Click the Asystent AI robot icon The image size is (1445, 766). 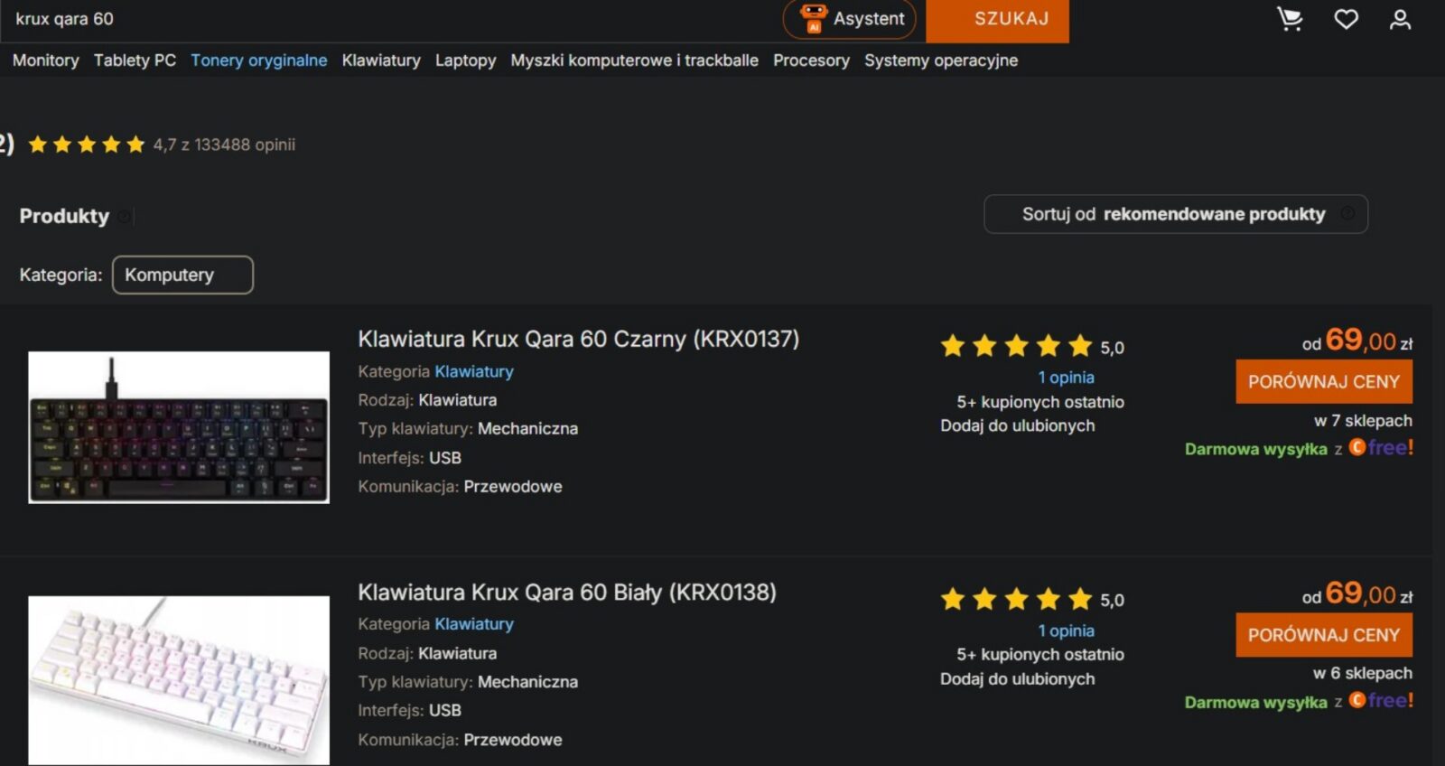click(x=814, y=18)
